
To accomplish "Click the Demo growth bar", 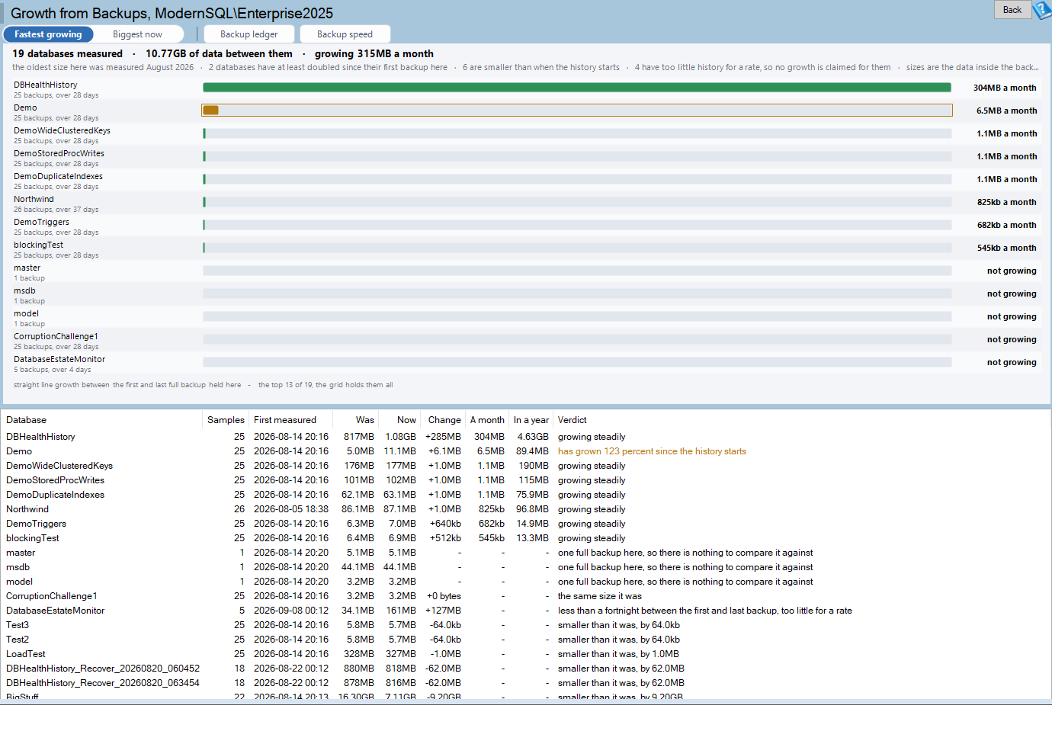I will pyautogui.click(x=577, y=111).
